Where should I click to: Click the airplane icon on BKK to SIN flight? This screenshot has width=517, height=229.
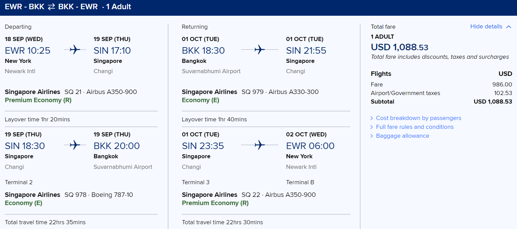click(260, 50)
